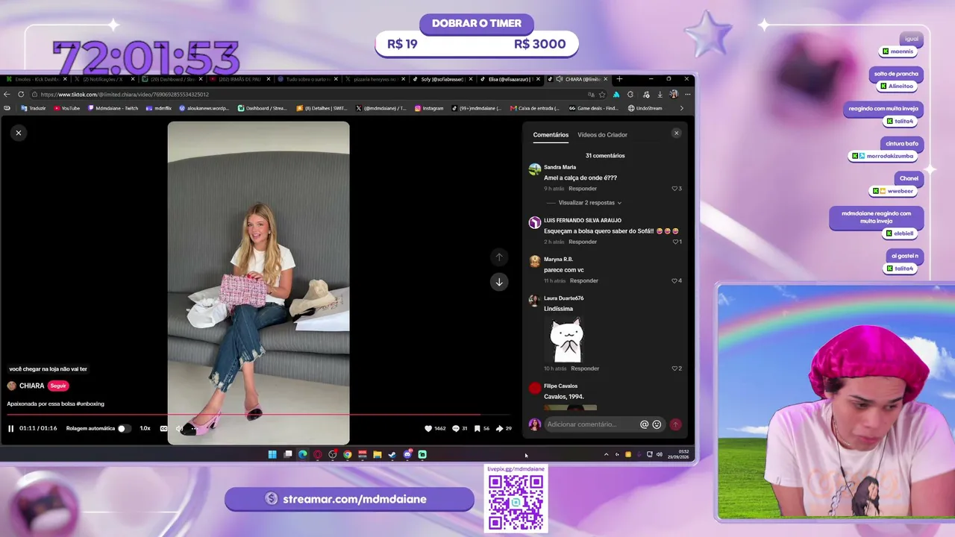Screen dimensions: 955x537
Task: Reply to Sandra Maria's comment
Action: tap(583, 189)
